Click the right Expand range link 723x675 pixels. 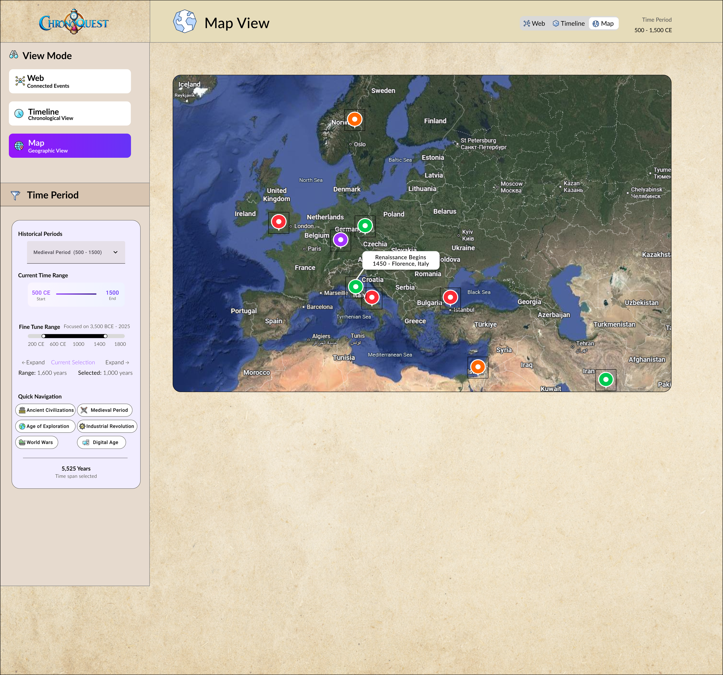(117, 363)
